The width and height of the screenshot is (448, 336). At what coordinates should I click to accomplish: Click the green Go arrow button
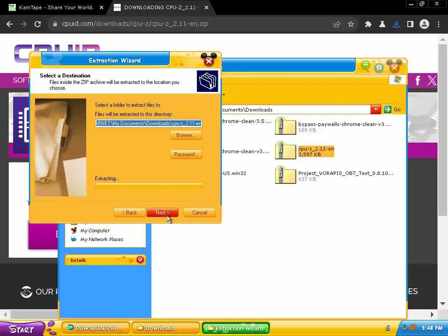[x=388, y=109]
